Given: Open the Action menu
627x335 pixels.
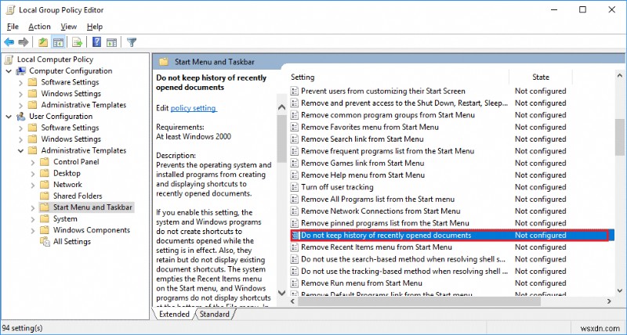Looking at the screenshot, I should click(x=40, y=27).
